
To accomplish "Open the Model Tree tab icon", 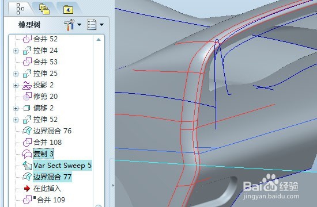I will (x=20, y=9).
